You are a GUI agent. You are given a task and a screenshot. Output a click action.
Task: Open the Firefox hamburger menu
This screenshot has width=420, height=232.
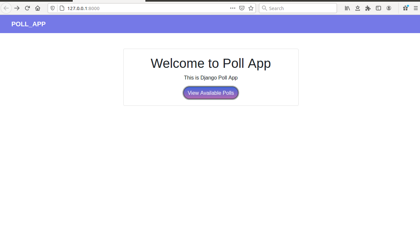pos(416,8)
